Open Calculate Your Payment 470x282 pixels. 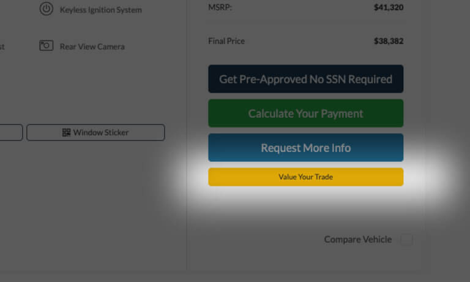[x=305, y=113]
